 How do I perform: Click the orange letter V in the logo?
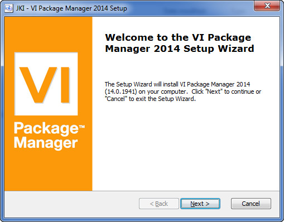click(x=38, y=85)
